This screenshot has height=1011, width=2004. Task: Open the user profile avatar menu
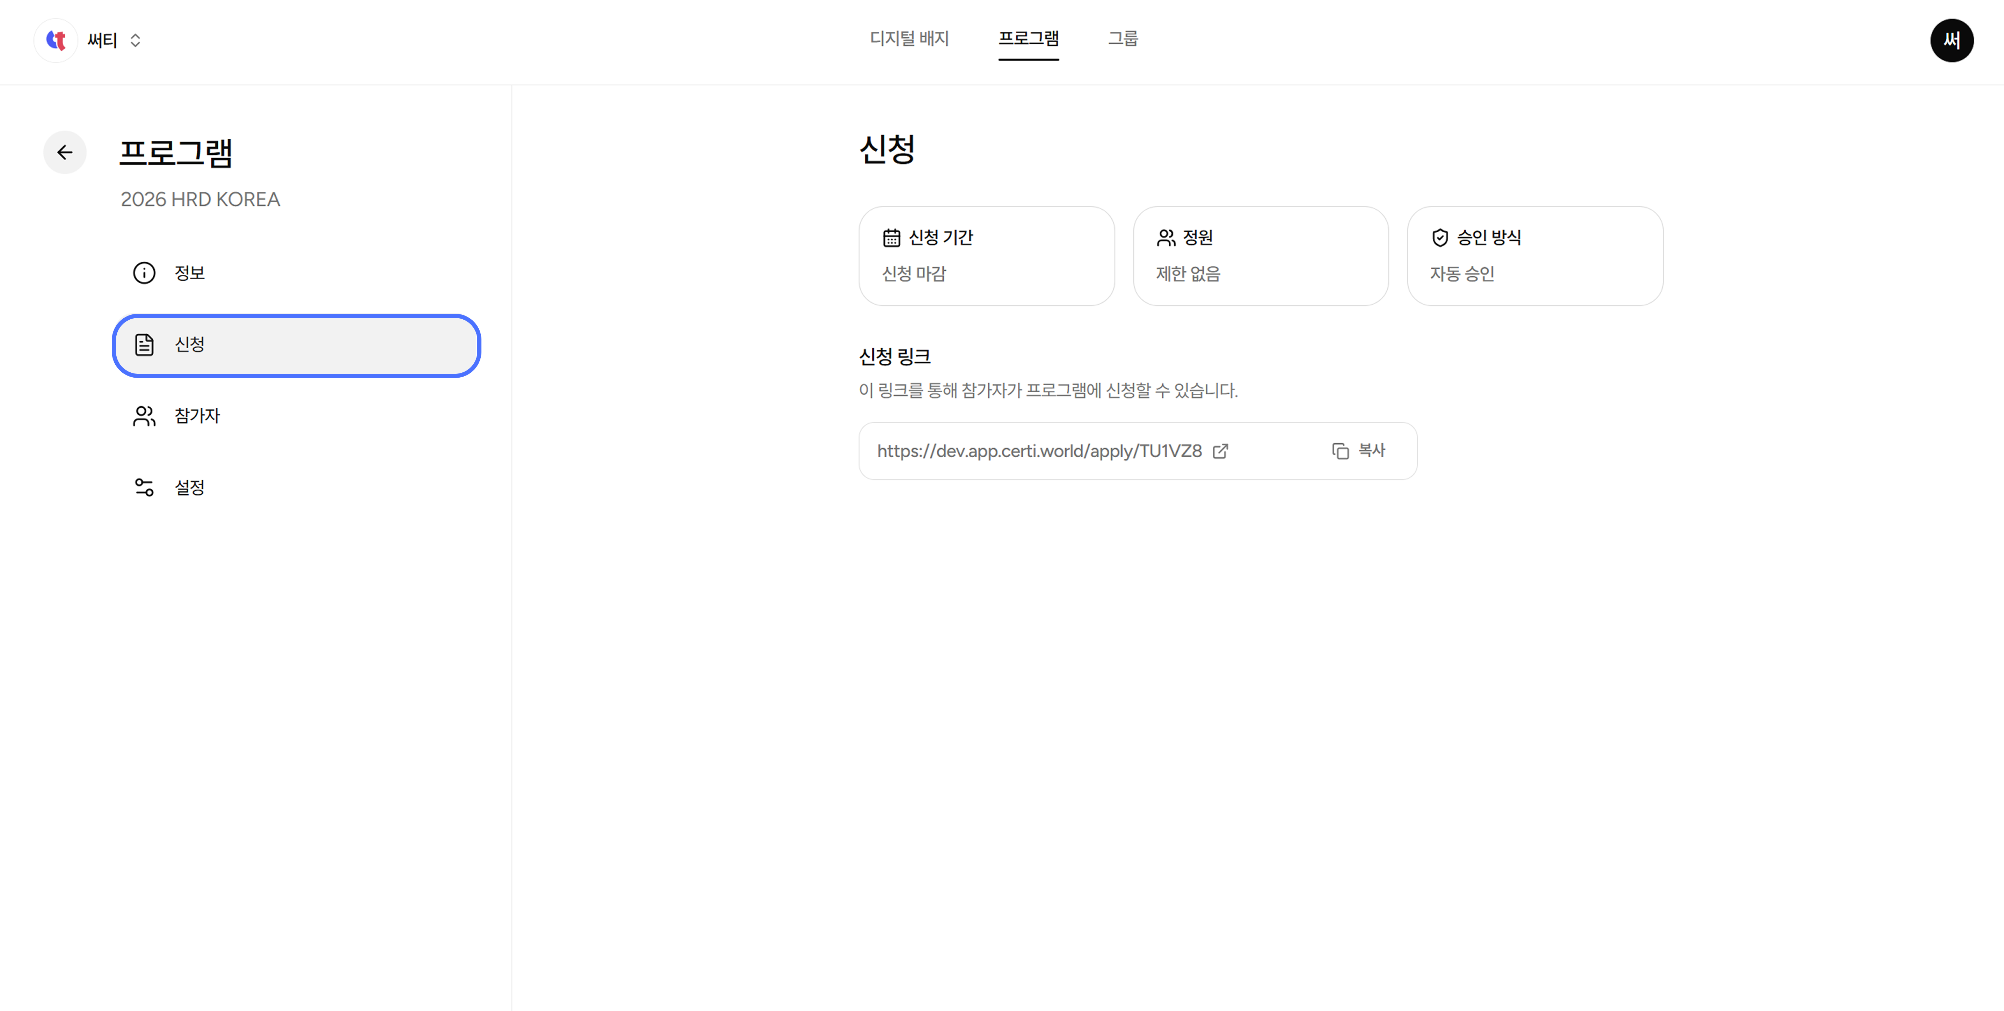point(1951,41)
